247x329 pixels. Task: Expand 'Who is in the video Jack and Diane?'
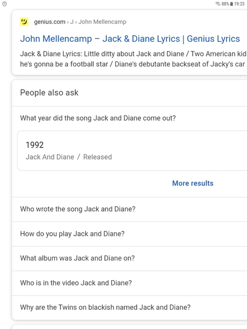[130, 283]
